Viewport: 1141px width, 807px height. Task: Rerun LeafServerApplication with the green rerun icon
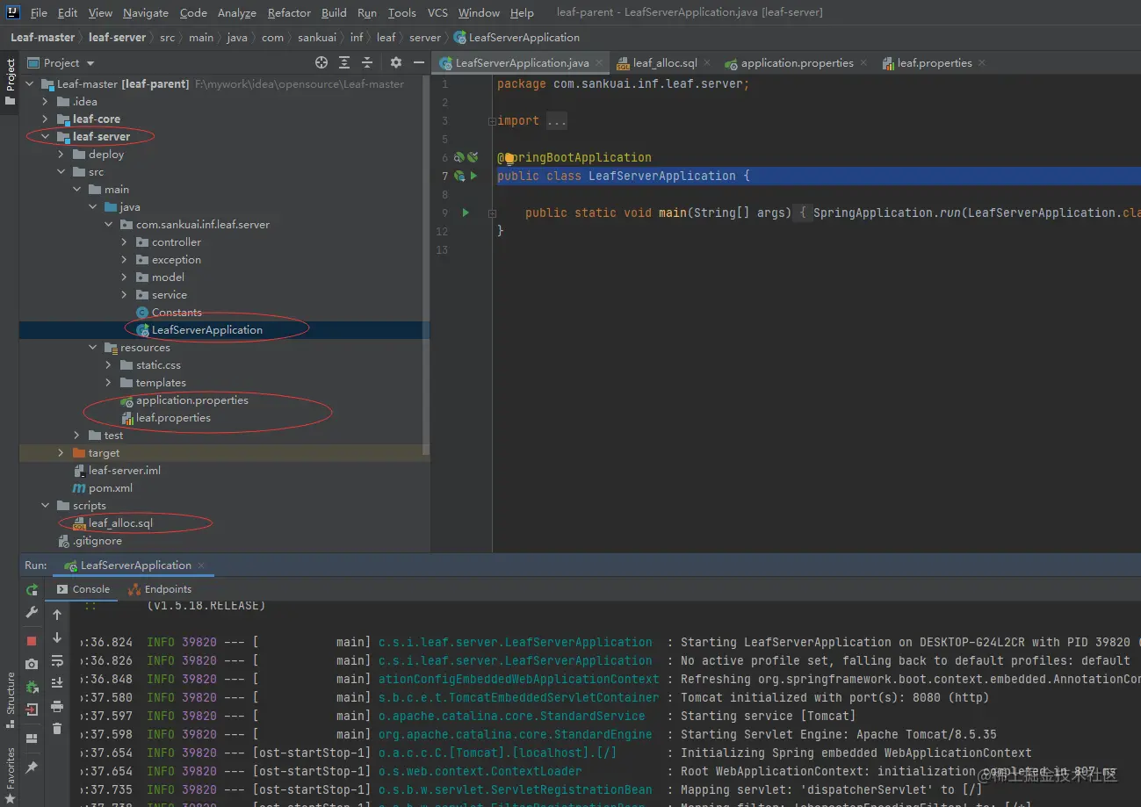[32, 590]
